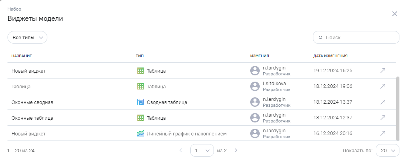Close the 'Виджеты модели' dialog
The width and height of the screenshot is (401, 157).
(394, 14)
